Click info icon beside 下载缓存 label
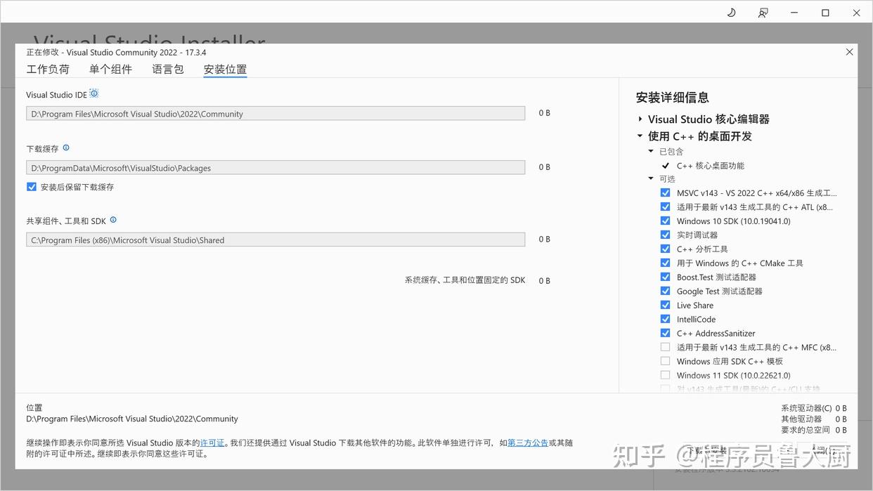873x491 pixels. 66,148
